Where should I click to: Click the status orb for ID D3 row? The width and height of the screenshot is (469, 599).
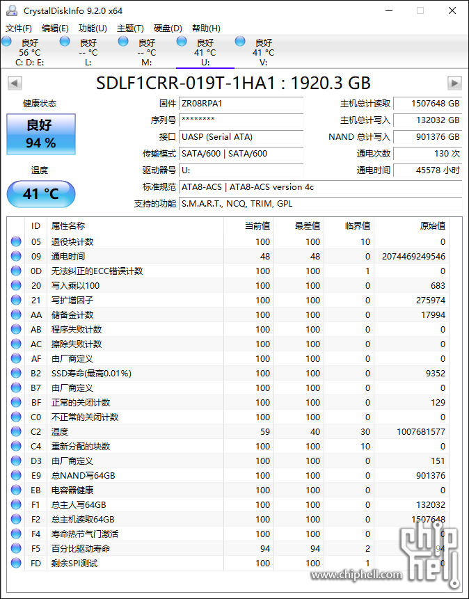pos(16,461)
